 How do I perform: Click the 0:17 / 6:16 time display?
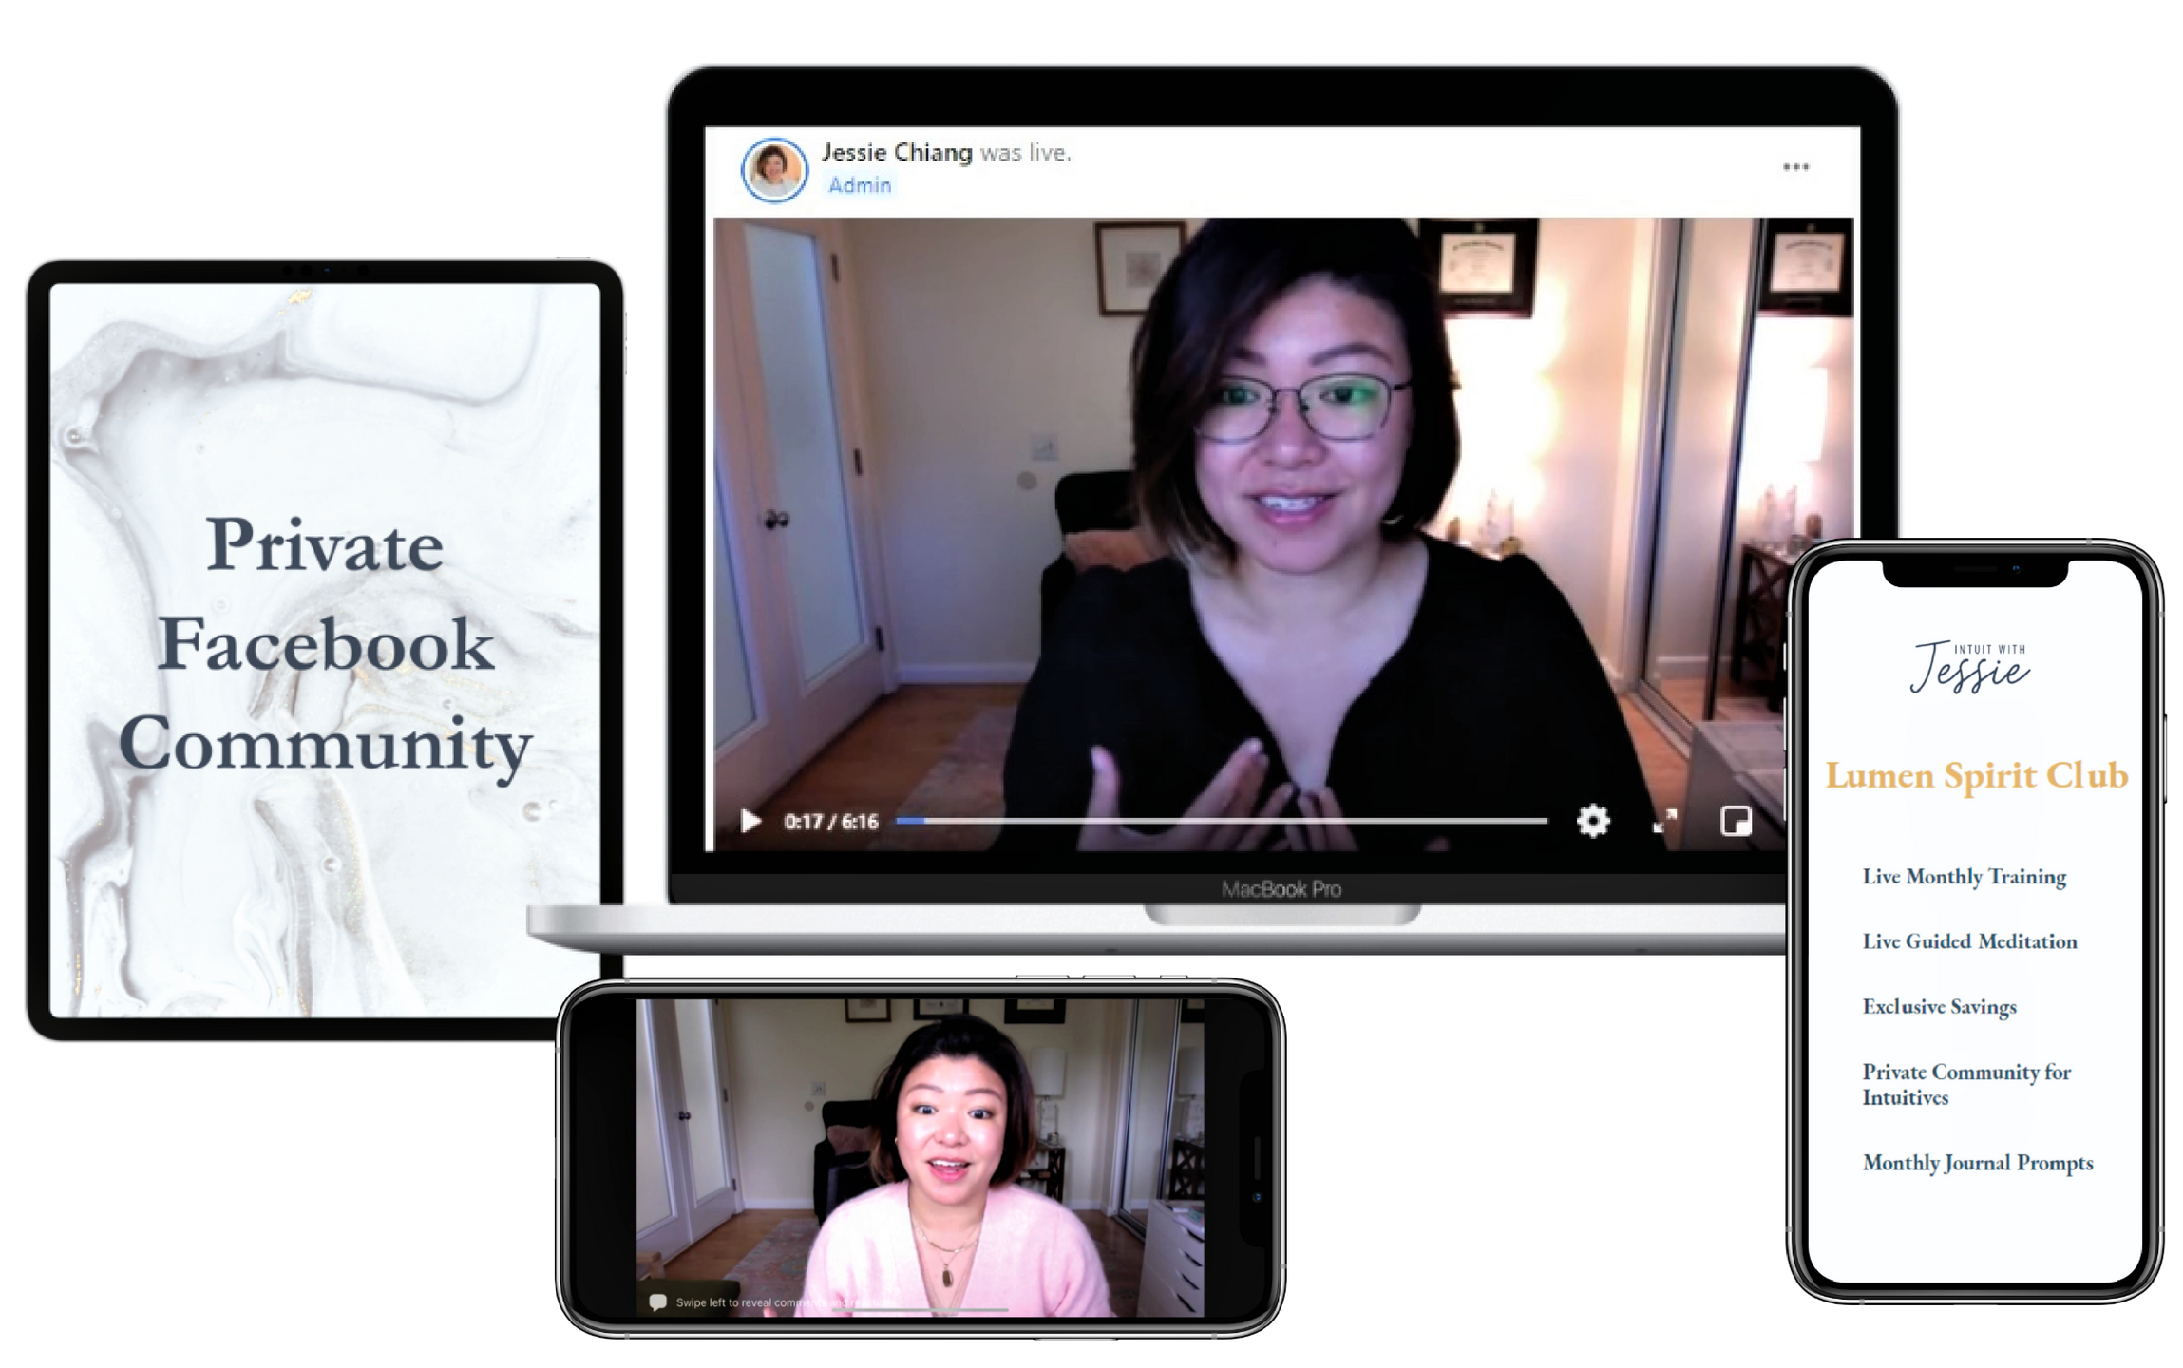point(831,822)
